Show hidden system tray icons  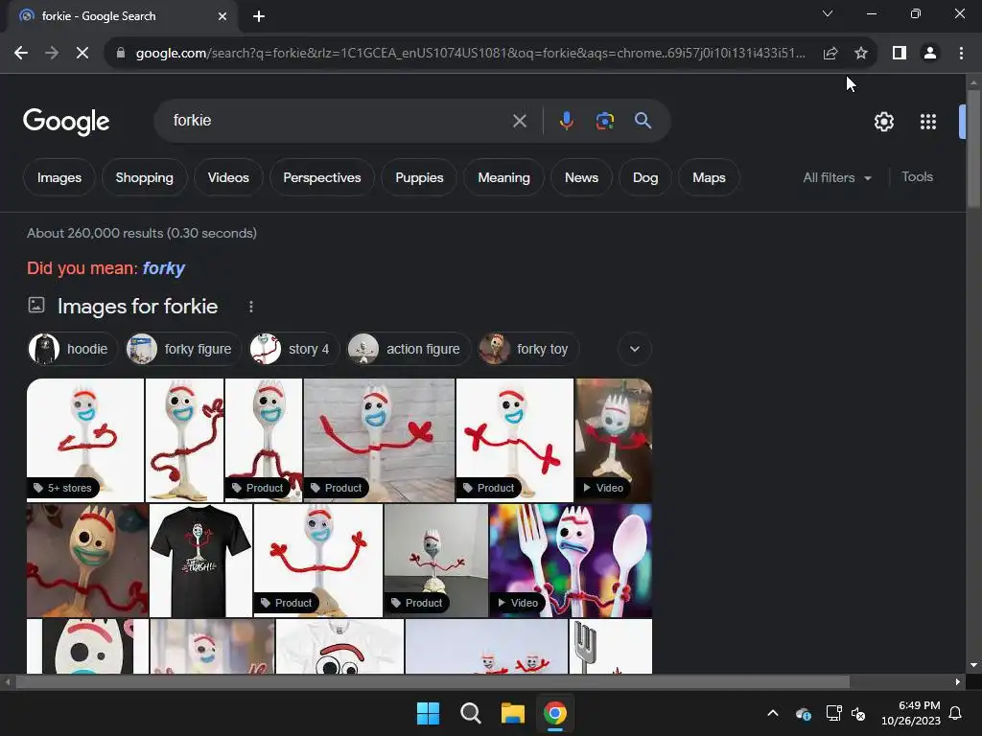[x=773, y=713]
